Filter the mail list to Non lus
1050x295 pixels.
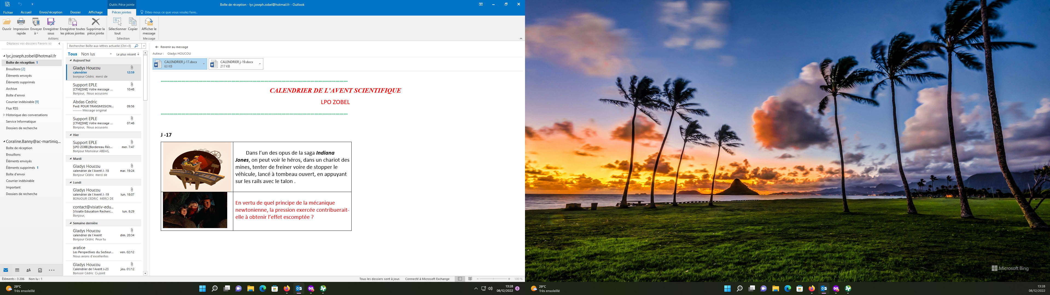pyautogui.click(x=88, y=54)
